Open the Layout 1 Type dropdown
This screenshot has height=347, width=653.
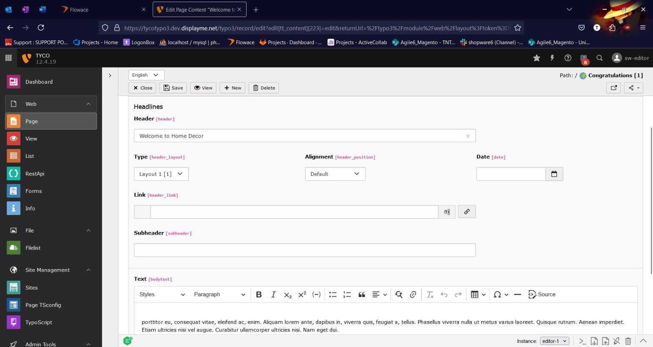(161, 174)
